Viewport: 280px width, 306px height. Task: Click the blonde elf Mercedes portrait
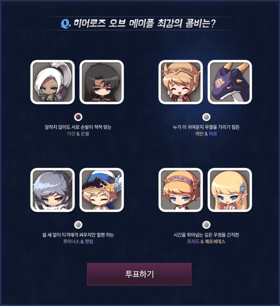tap(229, 190)
